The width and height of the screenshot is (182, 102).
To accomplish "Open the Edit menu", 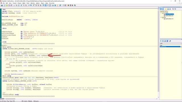I will pyautogui.click(x=7, y=3).
